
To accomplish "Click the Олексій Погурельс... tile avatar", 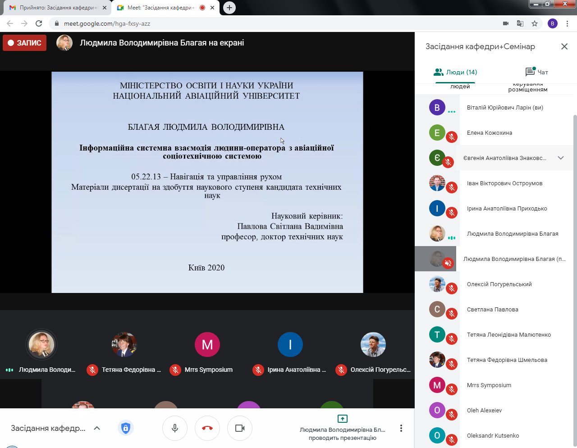I will (373, 344).
